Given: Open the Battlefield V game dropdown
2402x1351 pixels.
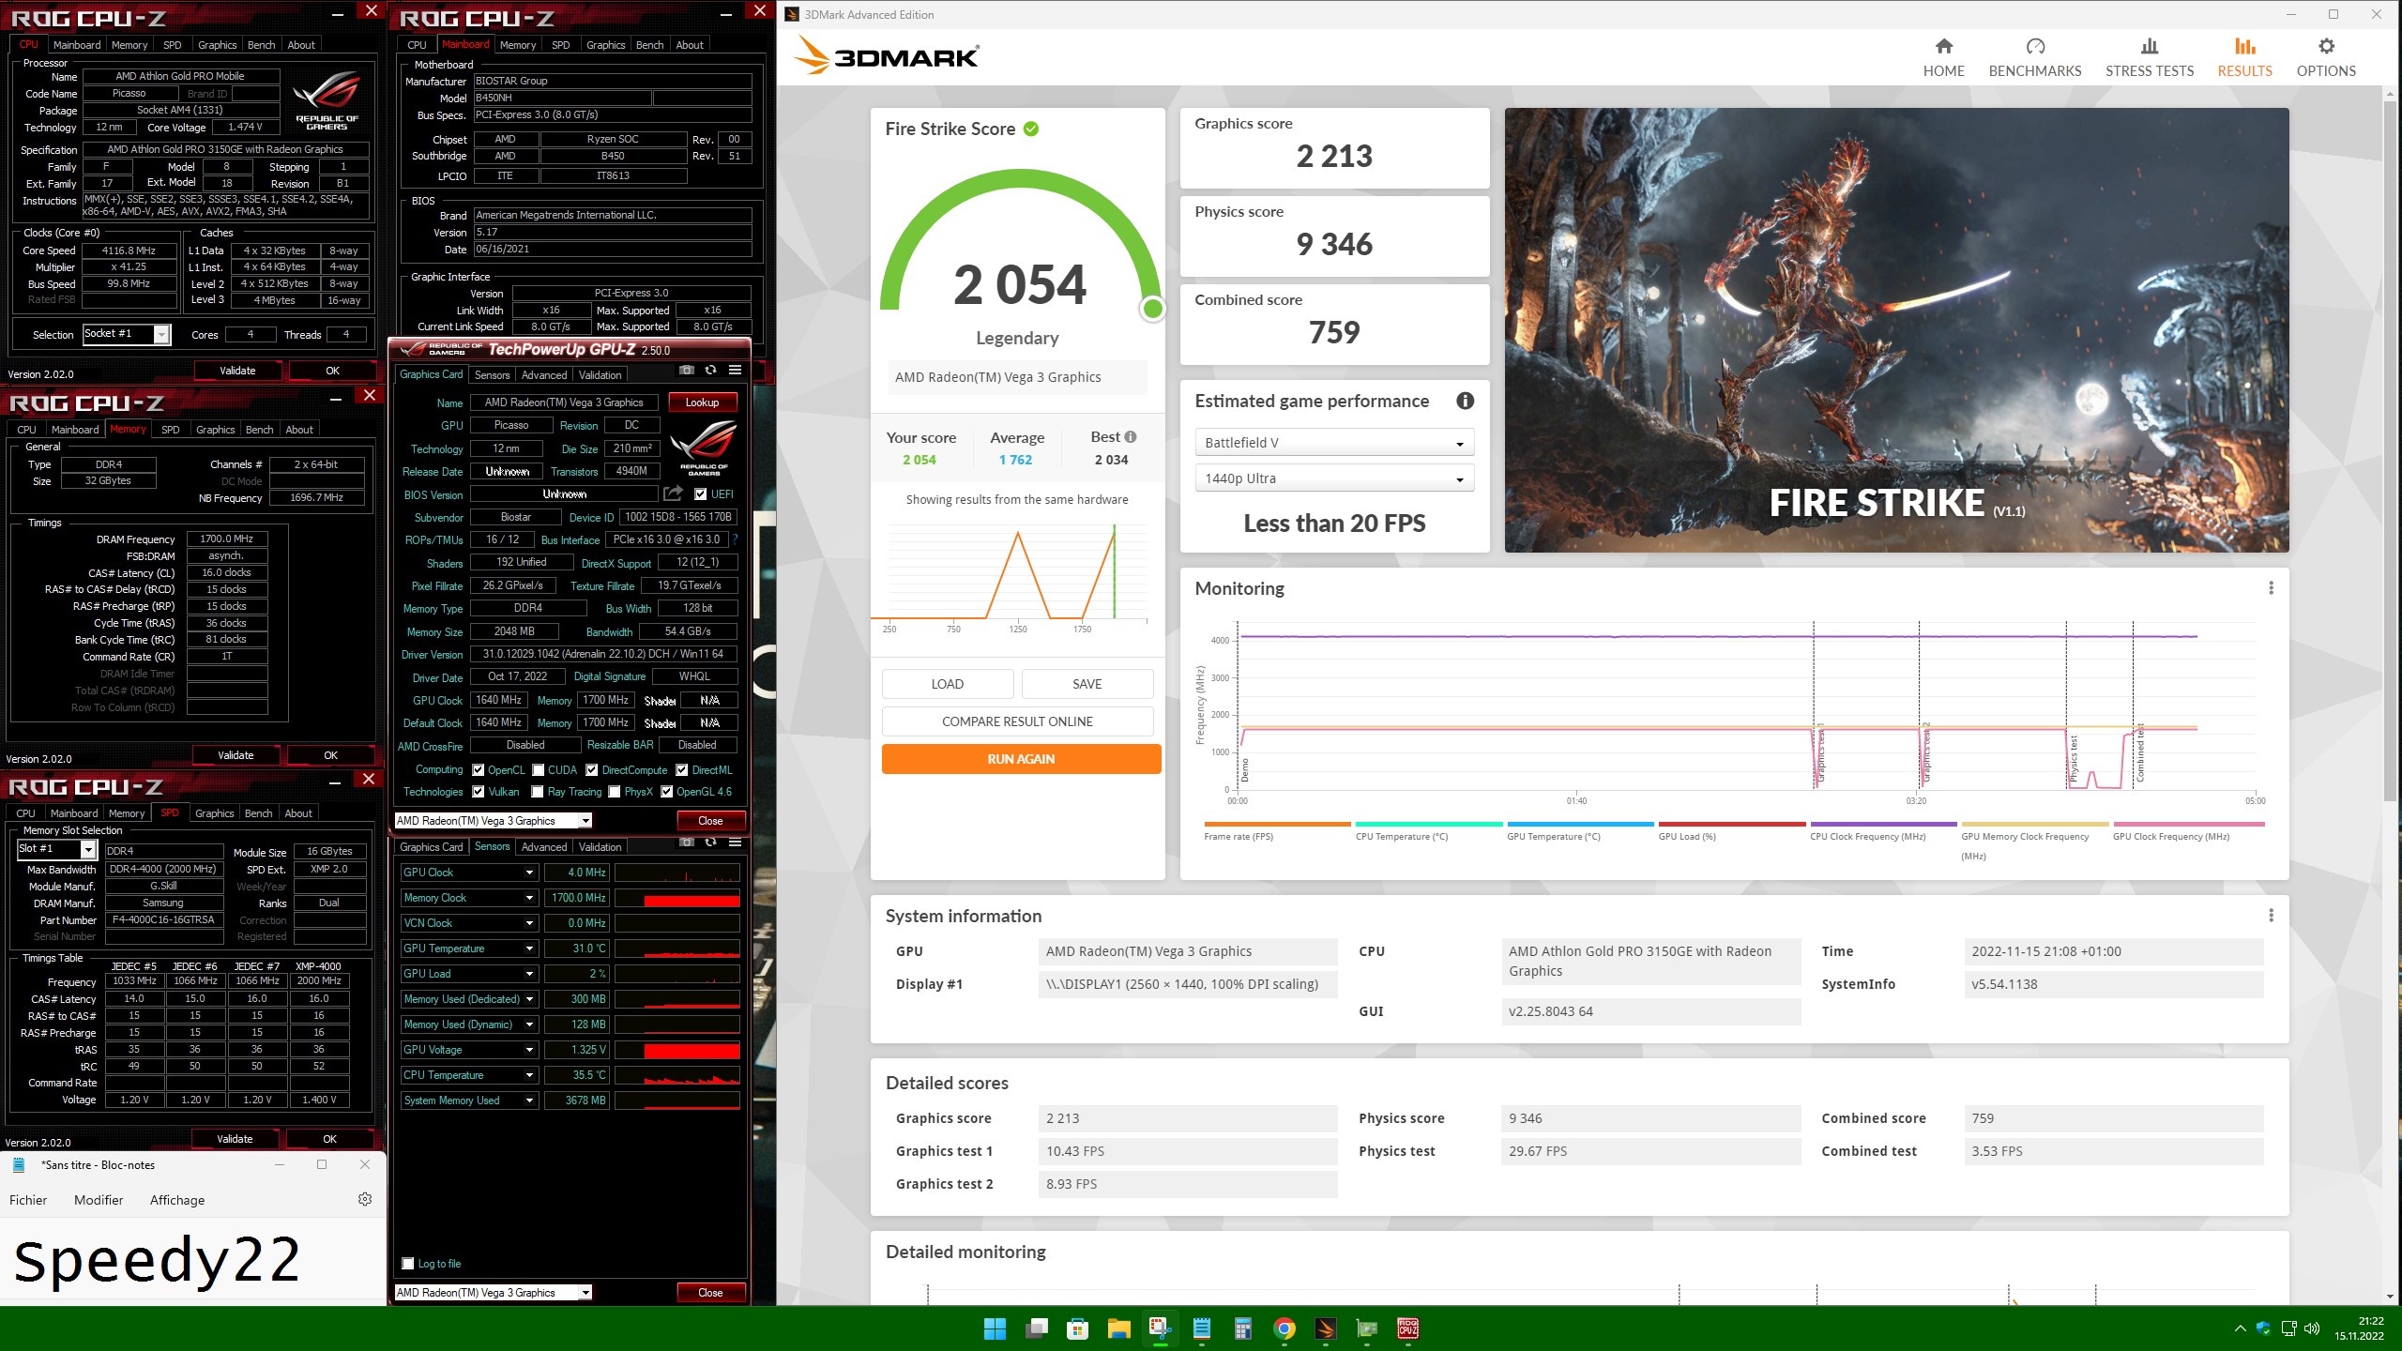Looking at the screenshot, I should [1333, 443].
